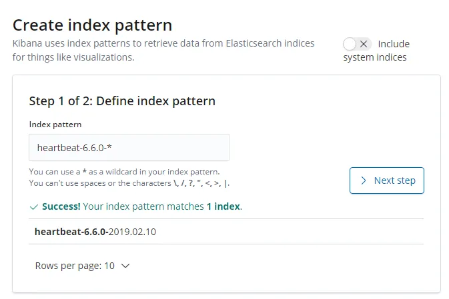This screenshot has height=299, width=449.
Task: Click the green success checkmark icon
Action: click(x=34, y=206)
